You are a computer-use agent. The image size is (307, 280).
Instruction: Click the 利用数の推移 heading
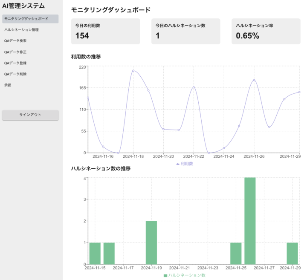[x=86, y=57]
